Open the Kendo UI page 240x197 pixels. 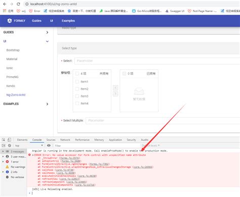[11, 86]
